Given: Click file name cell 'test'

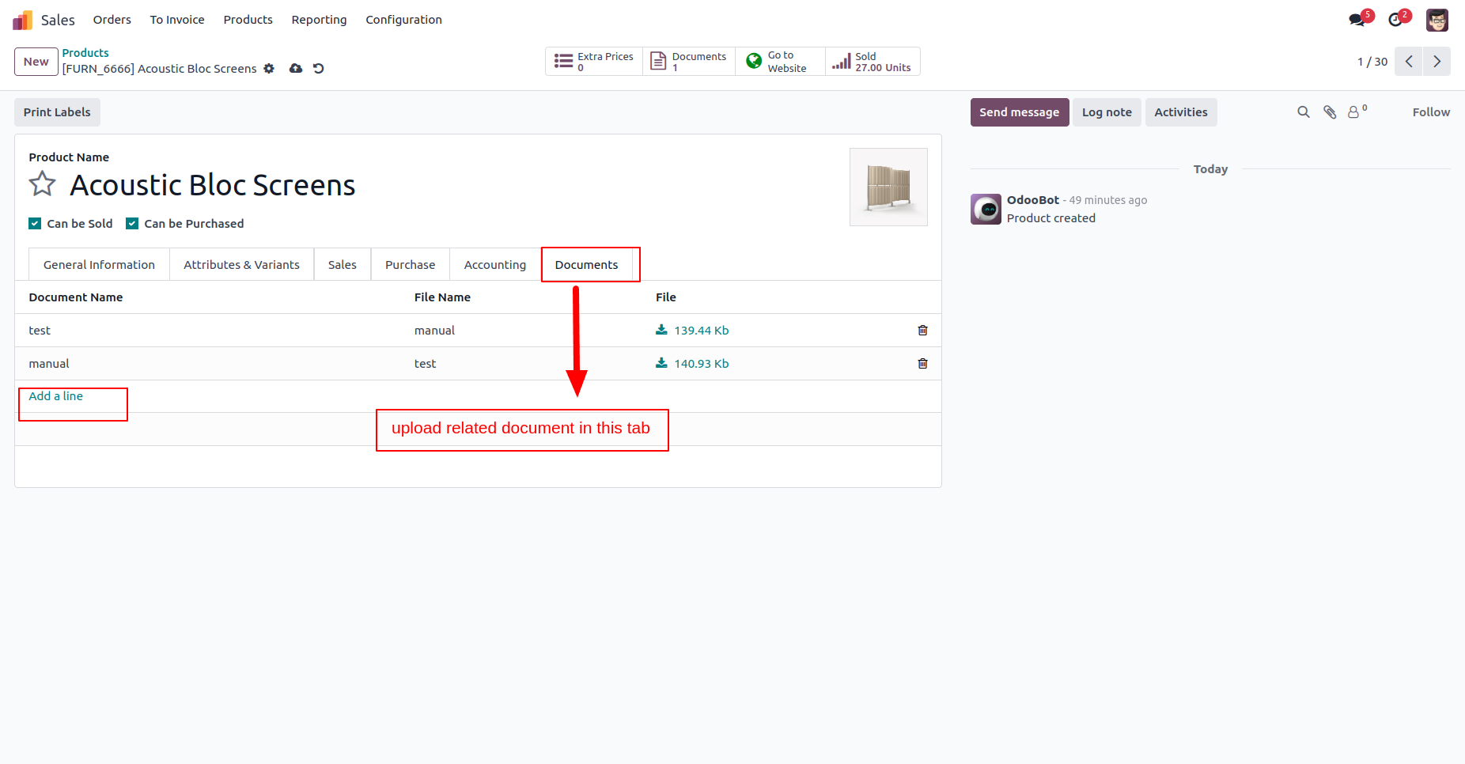Looking at the screenshot, I should click(426, 364).
